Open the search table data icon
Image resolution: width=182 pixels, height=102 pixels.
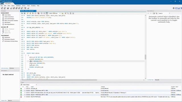[x=25, y=8]
